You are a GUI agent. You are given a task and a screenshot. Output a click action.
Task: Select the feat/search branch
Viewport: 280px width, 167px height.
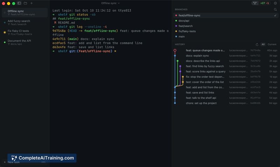coord(226,26)
